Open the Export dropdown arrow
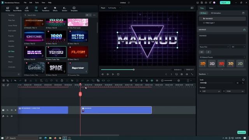Image resolution: width=249 pixels, height=140 pixels. click(x=228, y=3)
